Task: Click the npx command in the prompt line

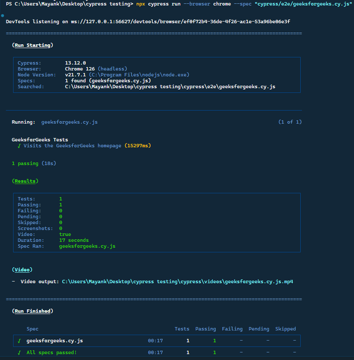Action: click(140, 4)
